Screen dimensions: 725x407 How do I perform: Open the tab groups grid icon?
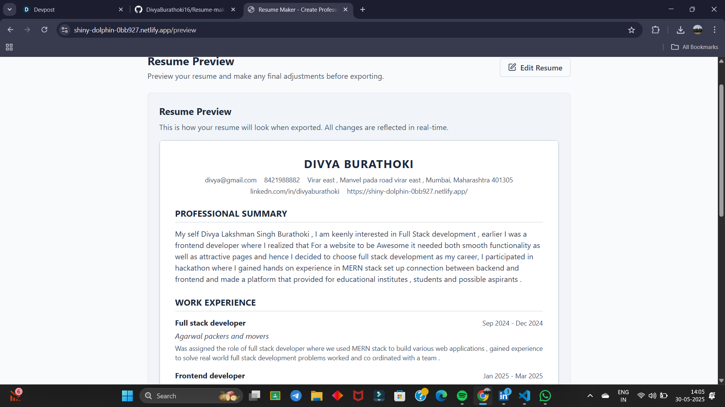[x=9, y=47]
